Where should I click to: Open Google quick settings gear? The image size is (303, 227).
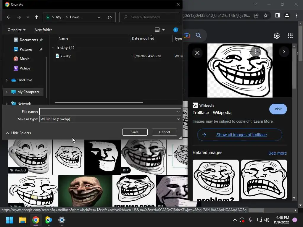click(277, 36)
